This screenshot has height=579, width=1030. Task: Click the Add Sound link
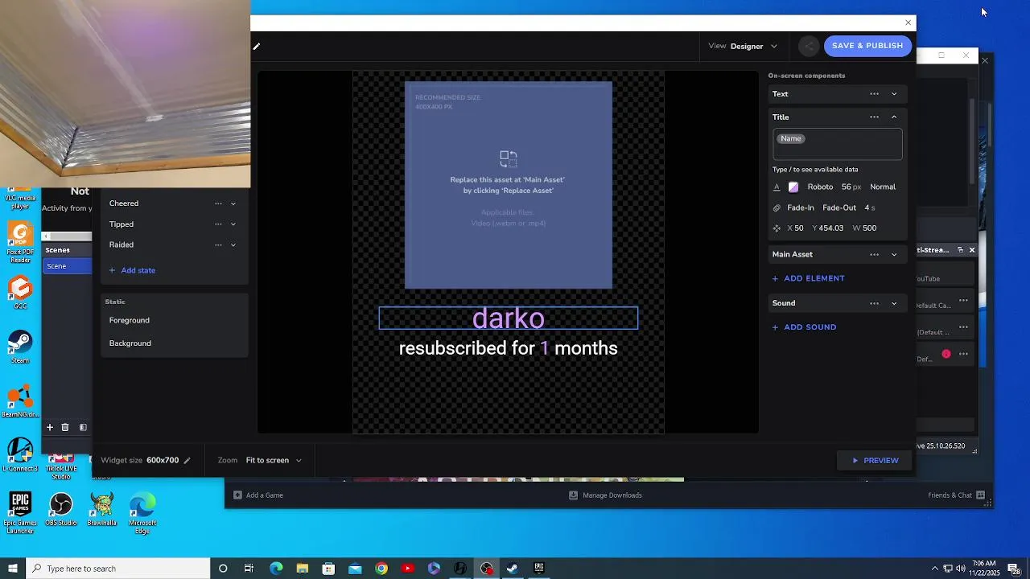click(x=804, y=327)
